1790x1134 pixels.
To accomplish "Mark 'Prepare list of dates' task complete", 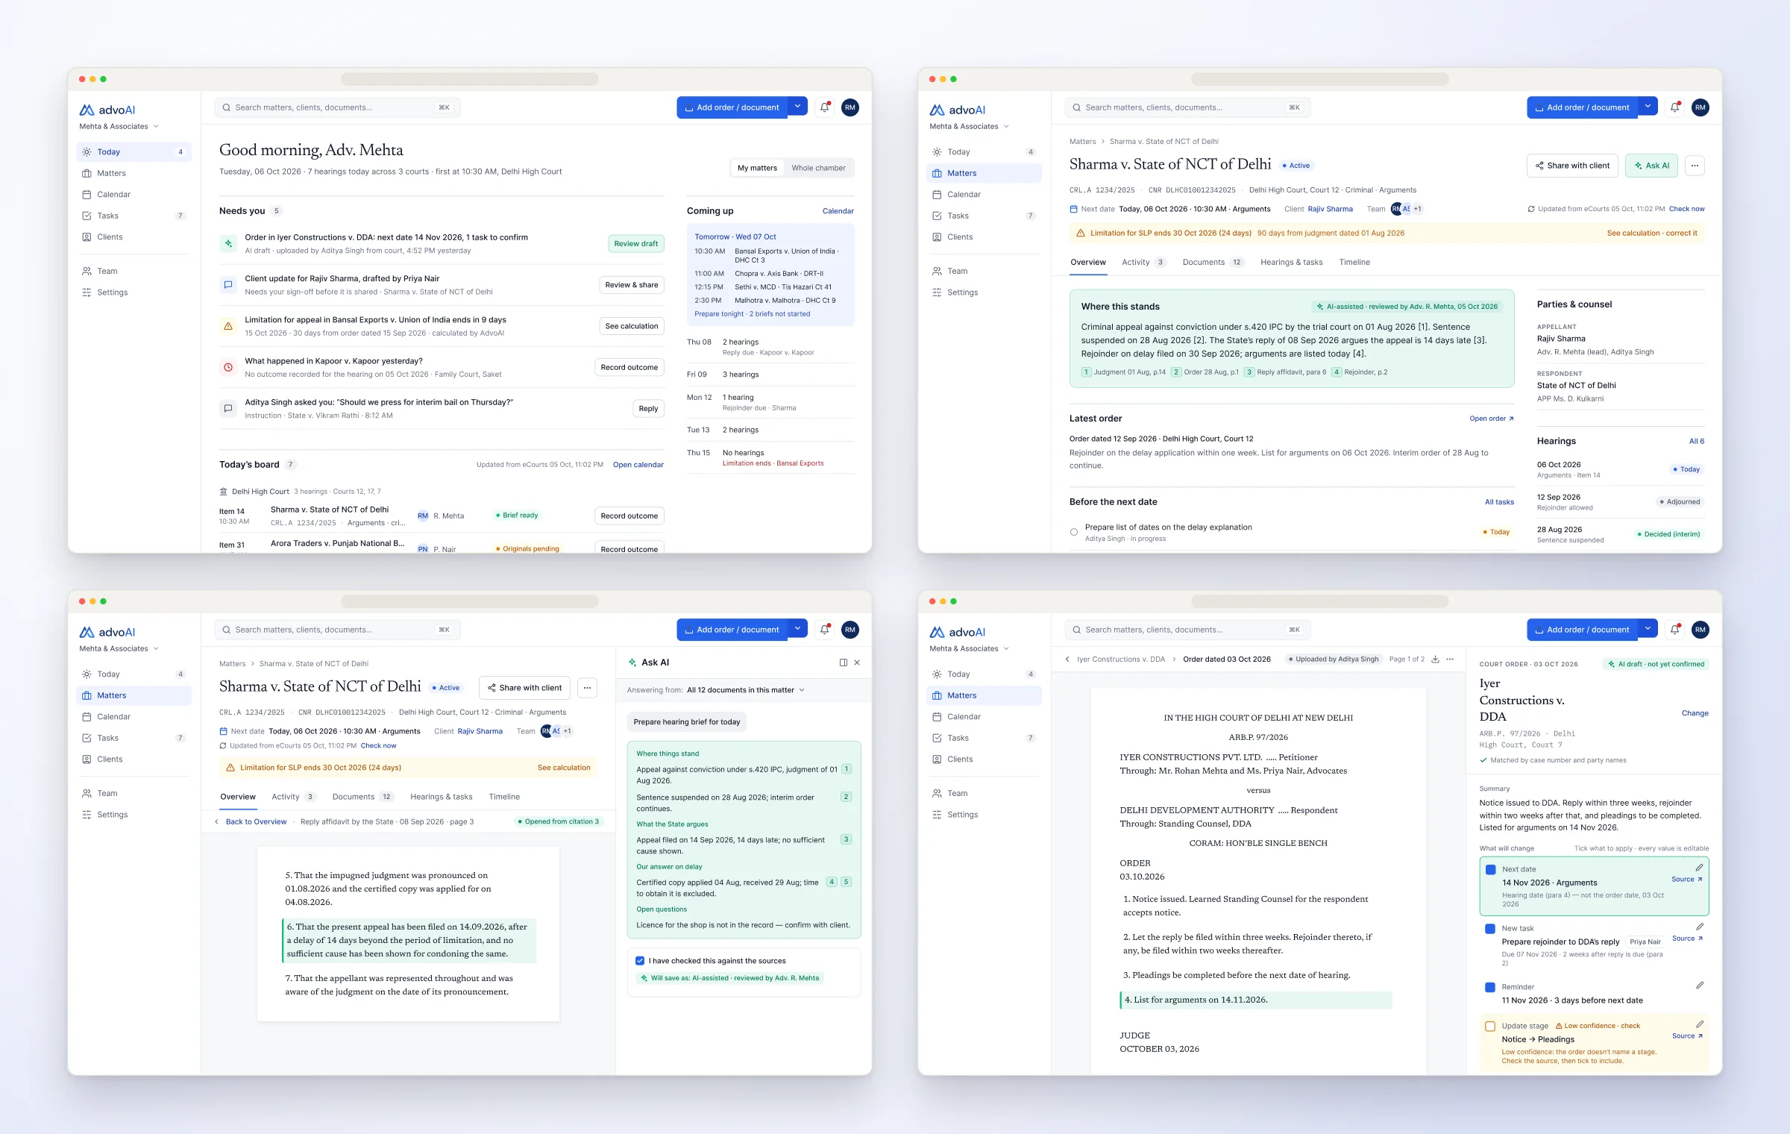I will click(1074, 533).
